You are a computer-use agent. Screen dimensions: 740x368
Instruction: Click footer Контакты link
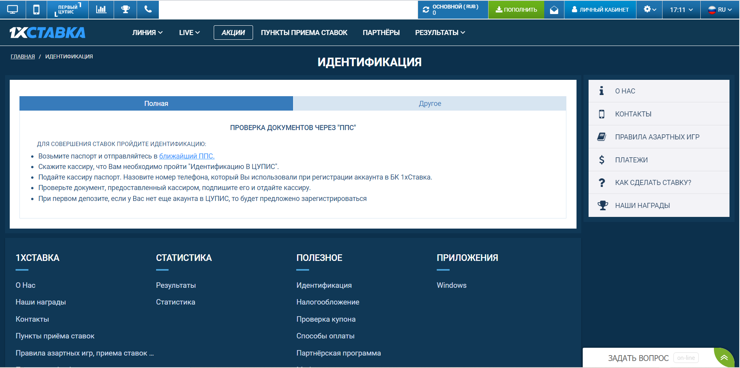coord(32,319)
